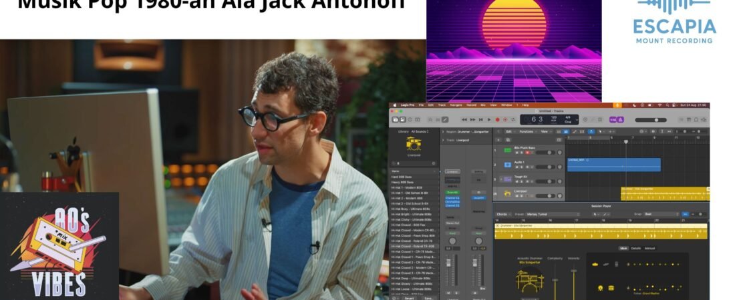Screen dimensions: 735x300
Task: Click the Duplicate Track button
Action: [x=508, y=140]
